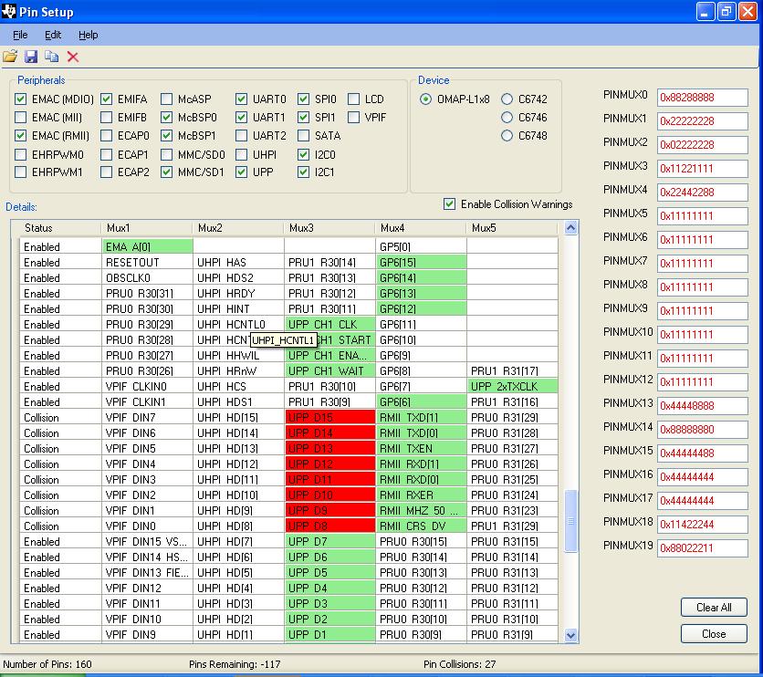Screen dimensions: 763x677
Task: Click the Close button
Action: 714,634
